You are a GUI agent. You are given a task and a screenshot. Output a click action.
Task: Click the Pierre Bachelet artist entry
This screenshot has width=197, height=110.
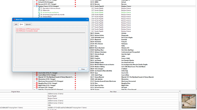[100, 48]
